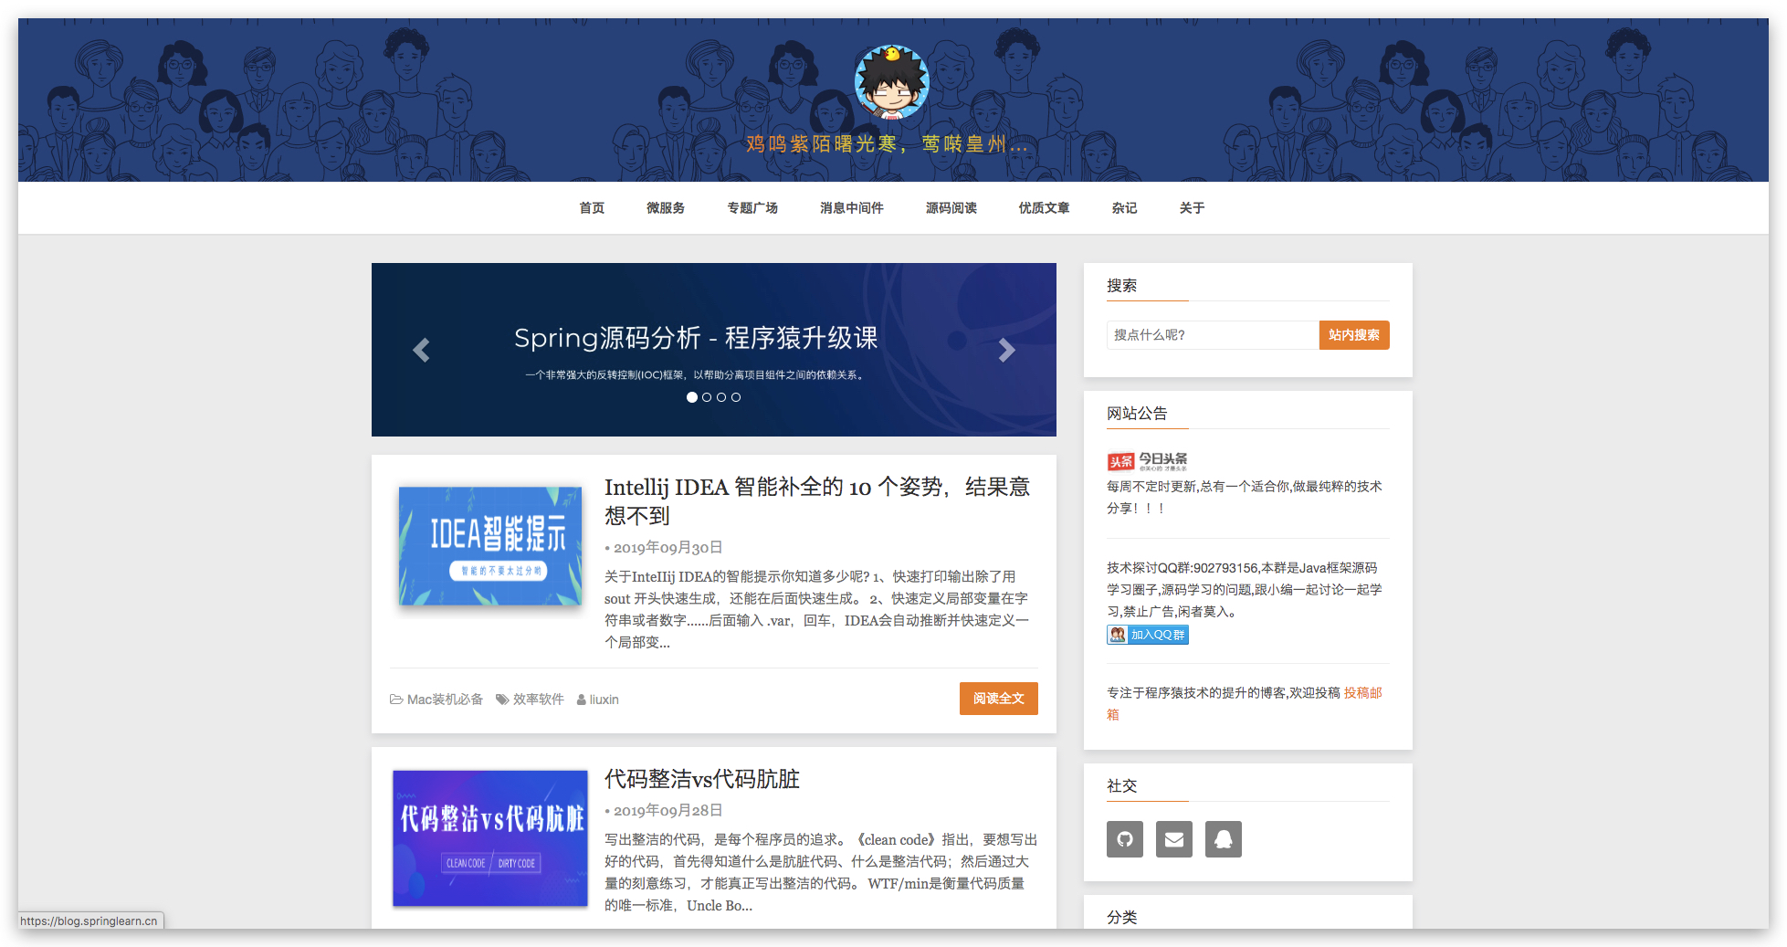
Task: Click the 今日头条 logo in 网站公告
Action: (1147, 460)
